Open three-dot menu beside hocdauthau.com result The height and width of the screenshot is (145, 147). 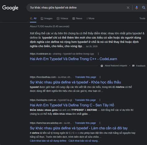tap(100, 77)
